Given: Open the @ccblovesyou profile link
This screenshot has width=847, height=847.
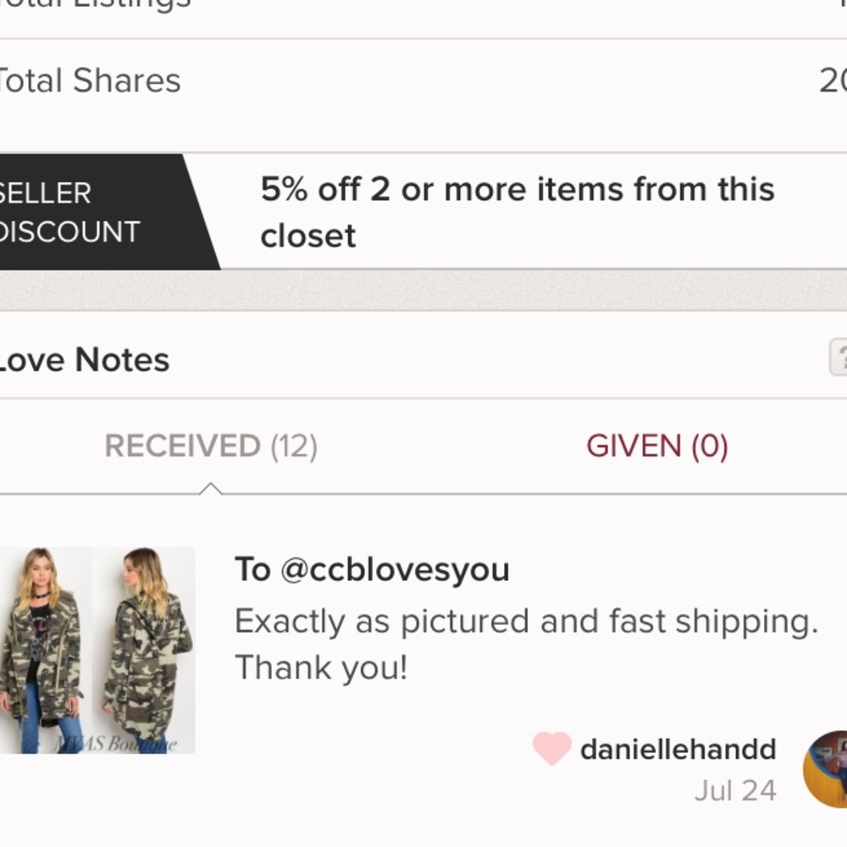Looking at the screenshot, I should [x=394, y=570].
